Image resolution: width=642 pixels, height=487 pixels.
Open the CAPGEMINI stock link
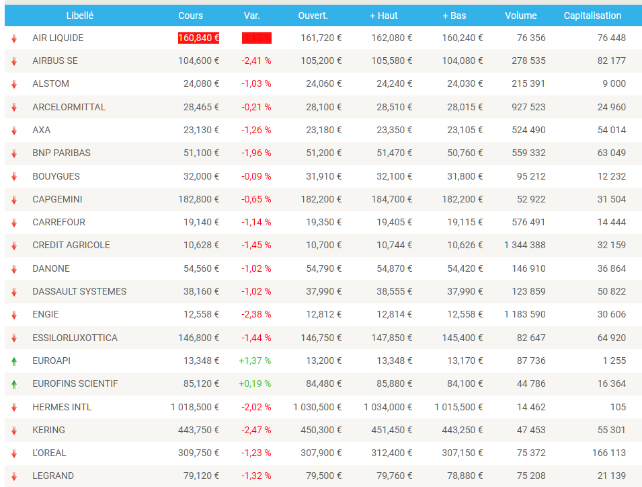point(57,199)
